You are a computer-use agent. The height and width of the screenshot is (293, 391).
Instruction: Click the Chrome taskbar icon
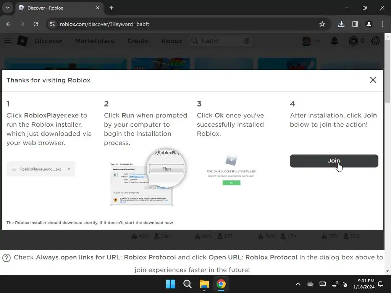click(221, 284)
